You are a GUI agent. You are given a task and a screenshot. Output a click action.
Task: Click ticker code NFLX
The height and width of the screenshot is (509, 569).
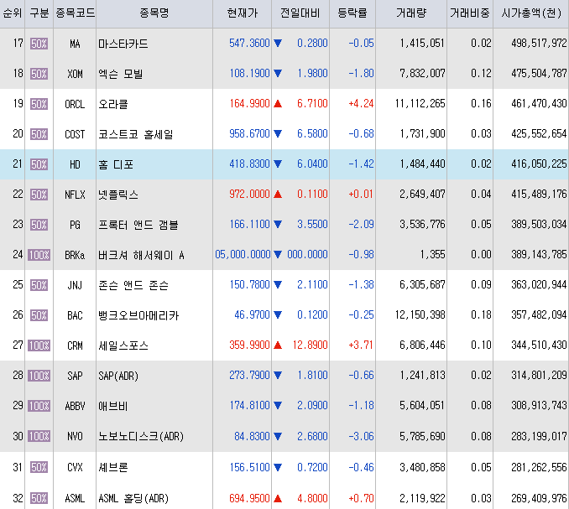pyautogui.click(x=75, y=195)
